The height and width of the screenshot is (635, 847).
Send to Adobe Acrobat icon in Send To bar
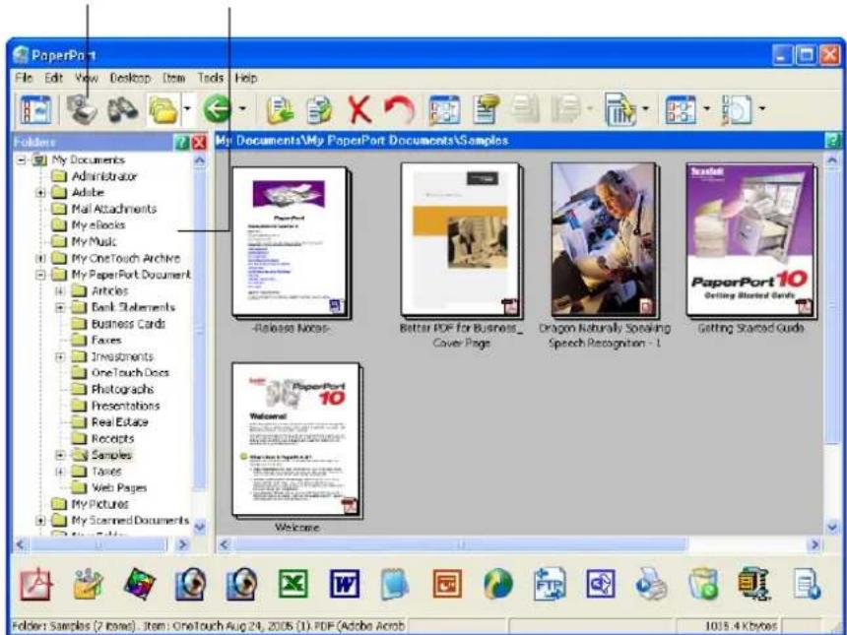pos(36,585)
